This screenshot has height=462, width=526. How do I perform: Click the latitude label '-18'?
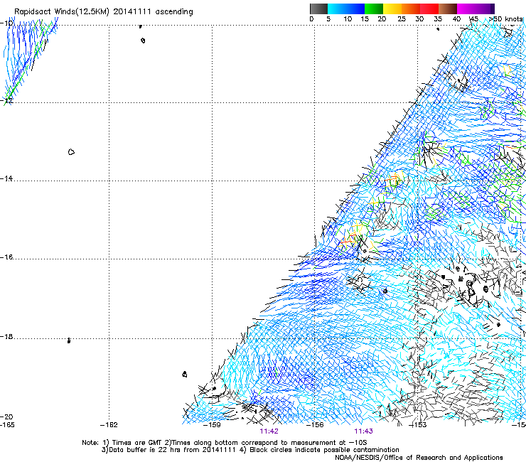[6, 336]
